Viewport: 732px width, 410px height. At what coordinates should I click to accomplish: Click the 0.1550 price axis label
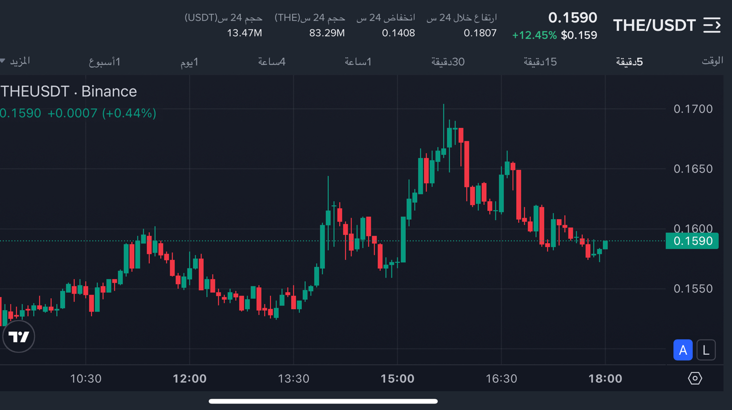point(693,289)
